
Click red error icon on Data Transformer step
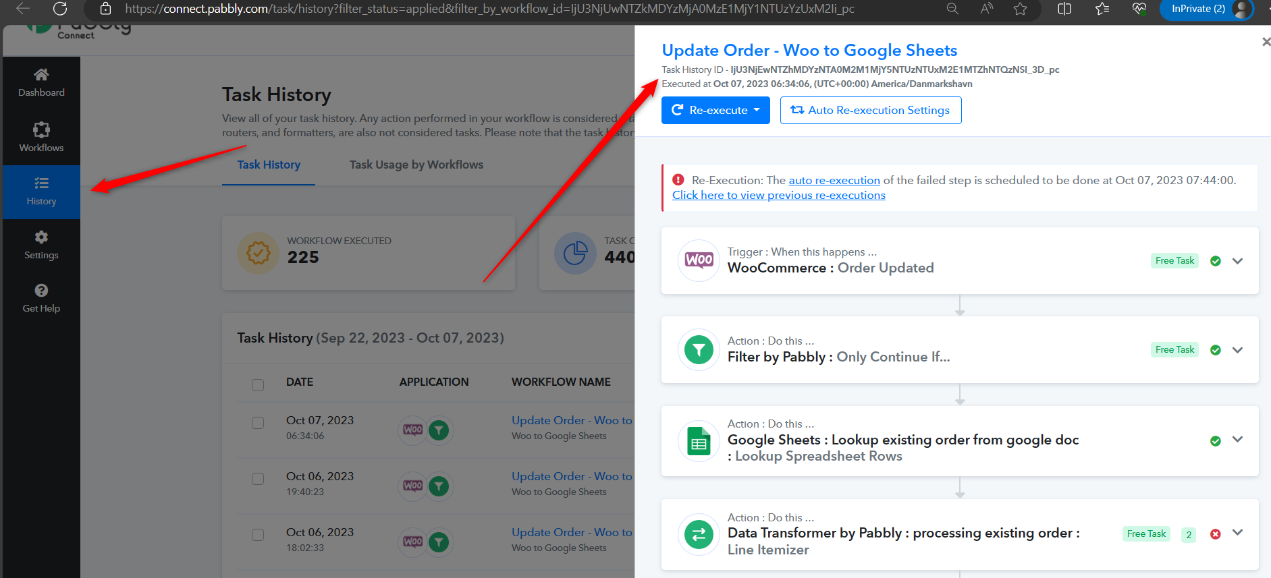coord(1215,534)
